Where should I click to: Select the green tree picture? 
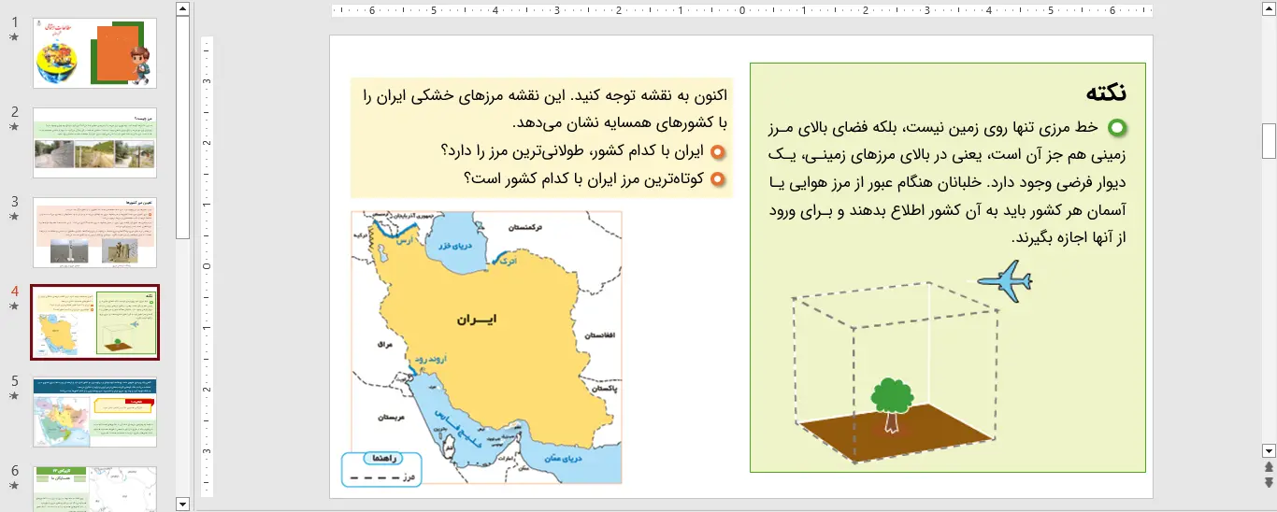point(891,405)
